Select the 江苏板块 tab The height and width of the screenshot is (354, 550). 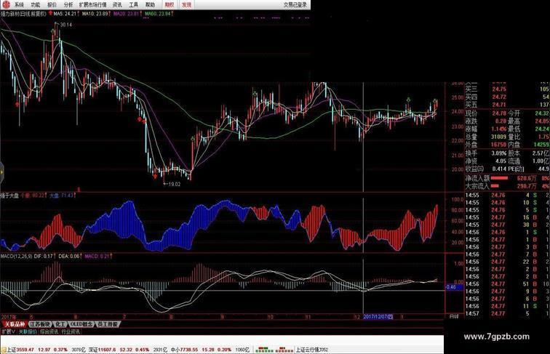40,324
